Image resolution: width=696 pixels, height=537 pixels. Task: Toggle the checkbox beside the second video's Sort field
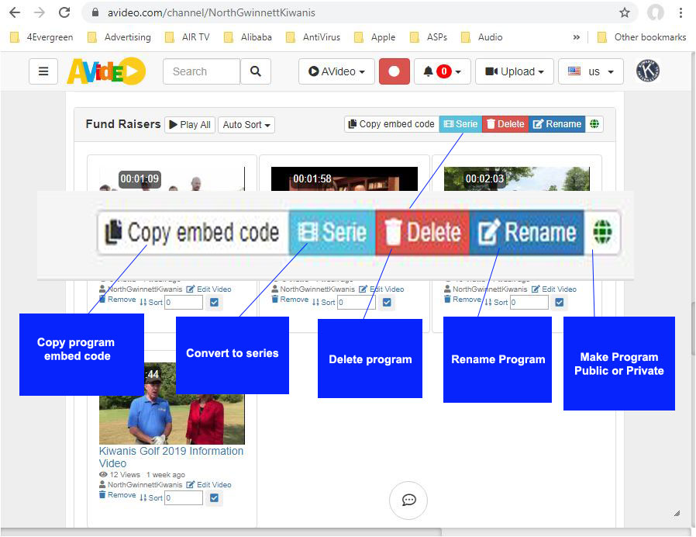tap(386, 303)
